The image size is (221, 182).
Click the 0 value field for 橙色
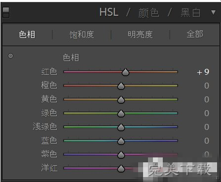pyautogui.click(x=207, y=86)
